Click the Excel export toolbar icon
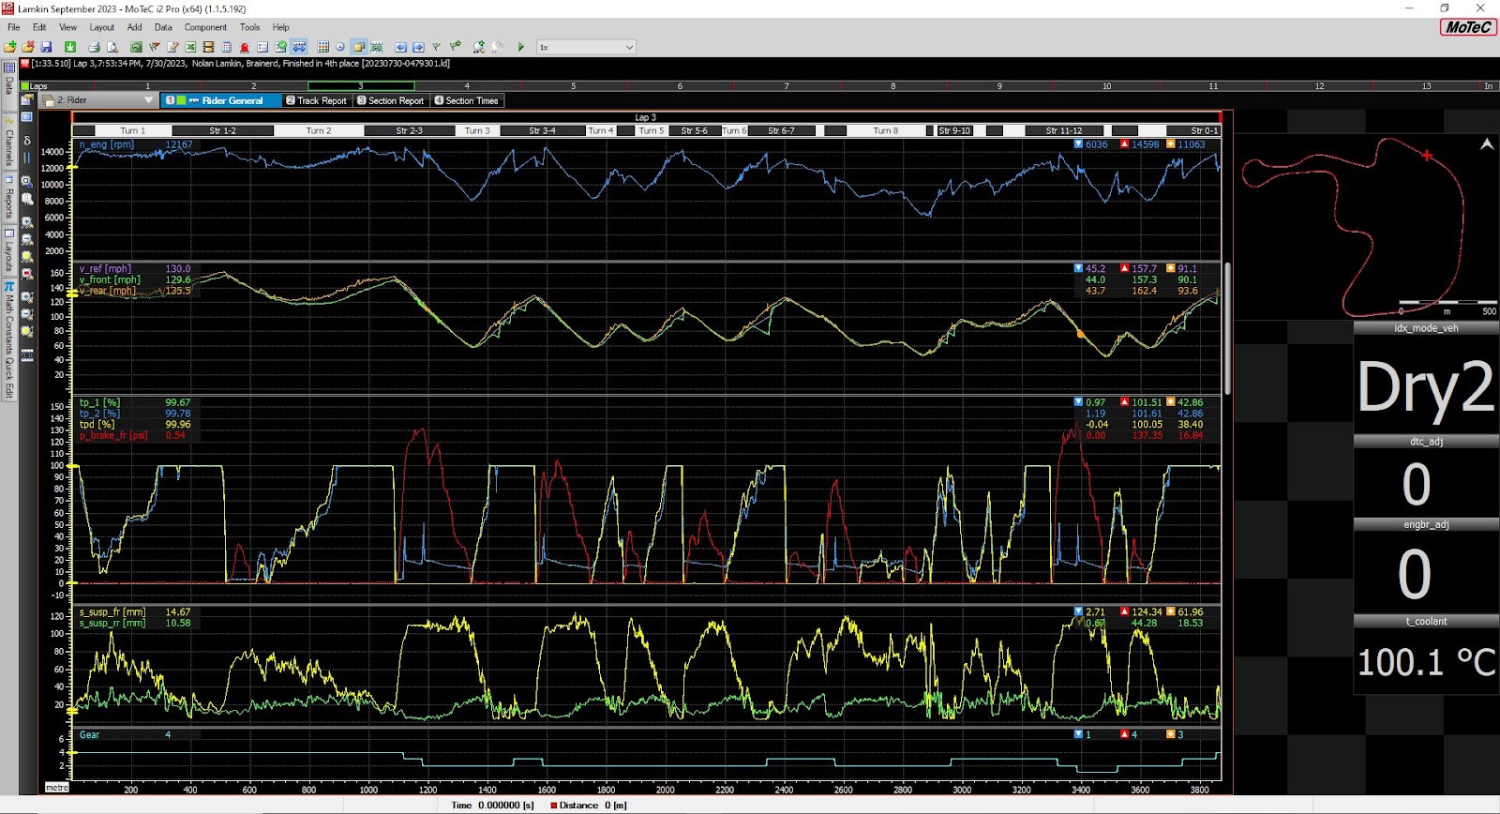 (x=190, y=47)
